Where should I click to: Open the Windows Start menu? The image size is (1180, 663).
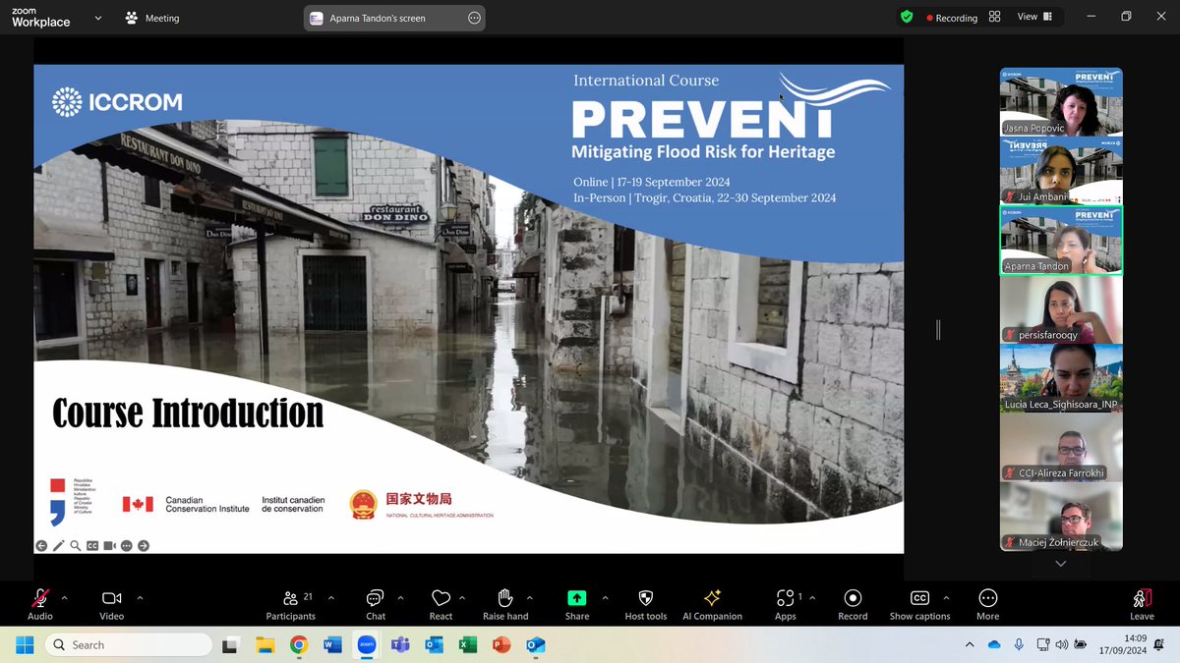25,644
